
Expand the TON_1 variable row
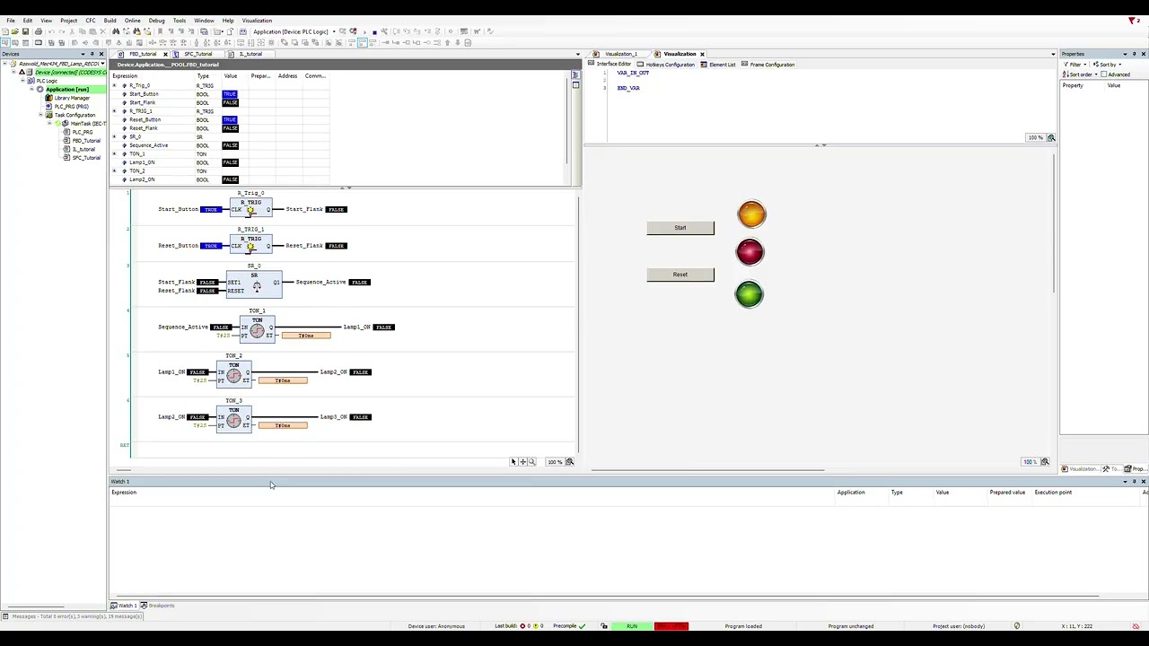(114, 154)
